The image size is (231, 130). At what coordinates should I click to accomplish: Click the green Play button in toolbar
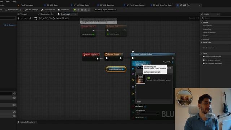click(75, 10)
